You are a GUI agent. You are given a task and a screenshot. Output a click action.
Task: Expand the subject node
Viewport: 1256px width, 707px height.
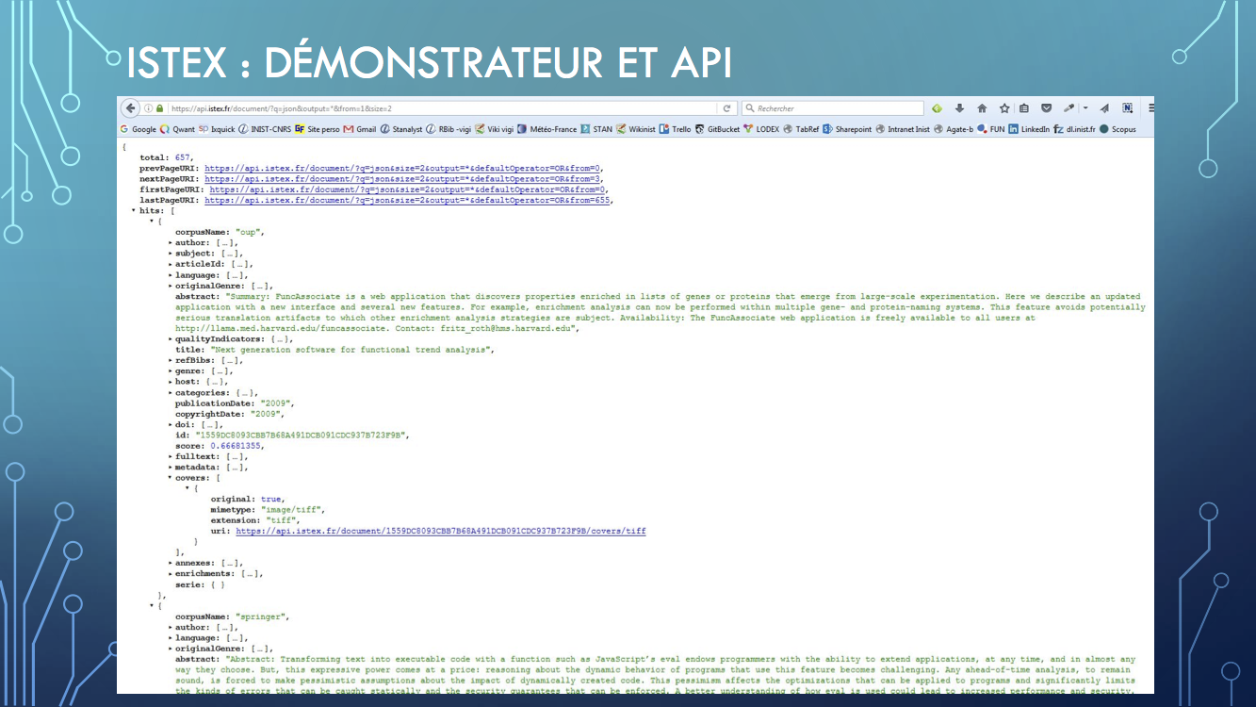click(x=171, y=254)
